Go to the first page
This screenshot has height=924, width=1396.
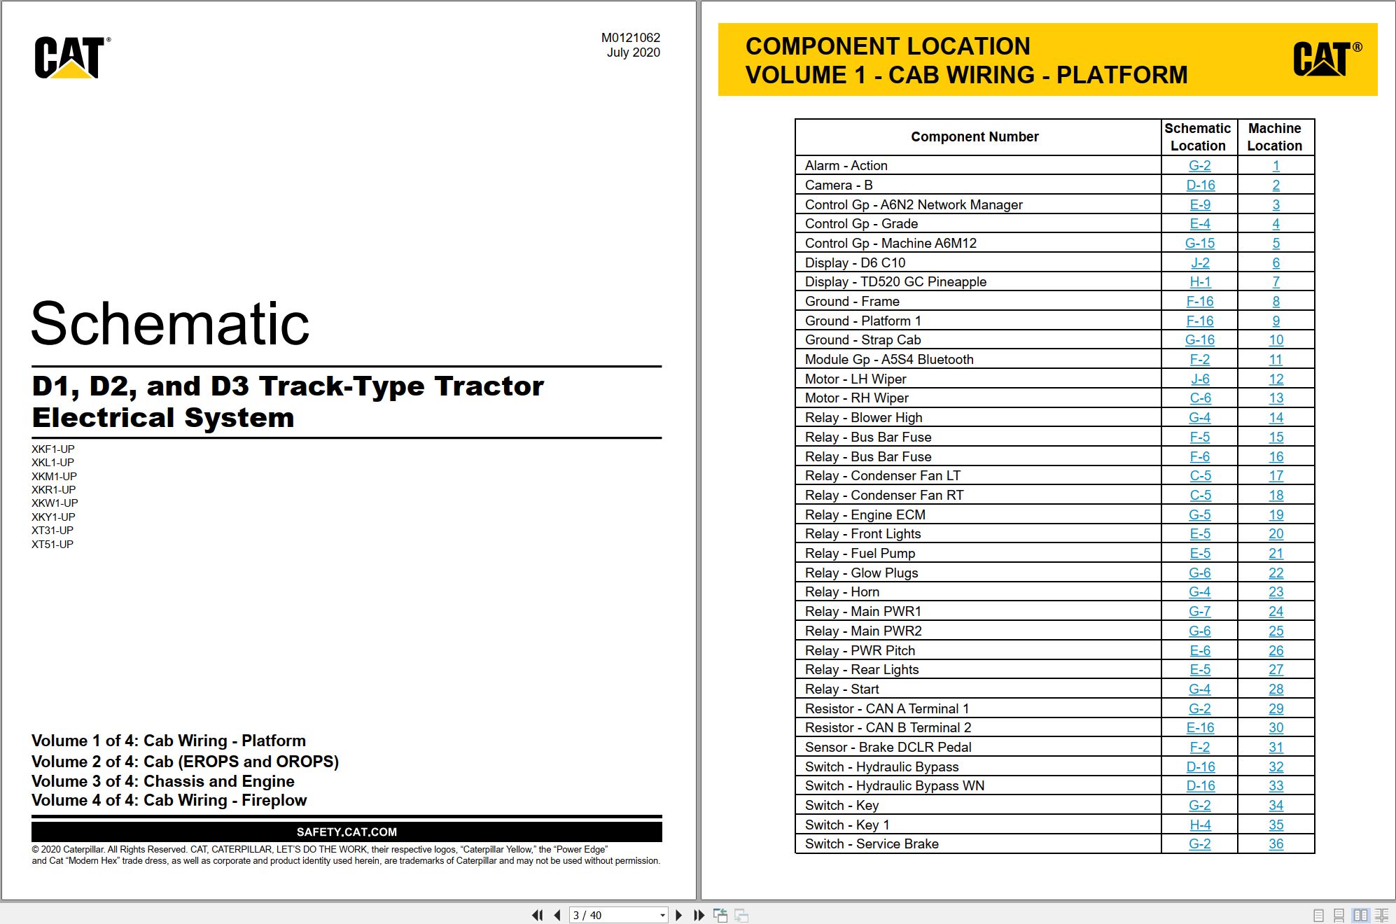[538, 915]
